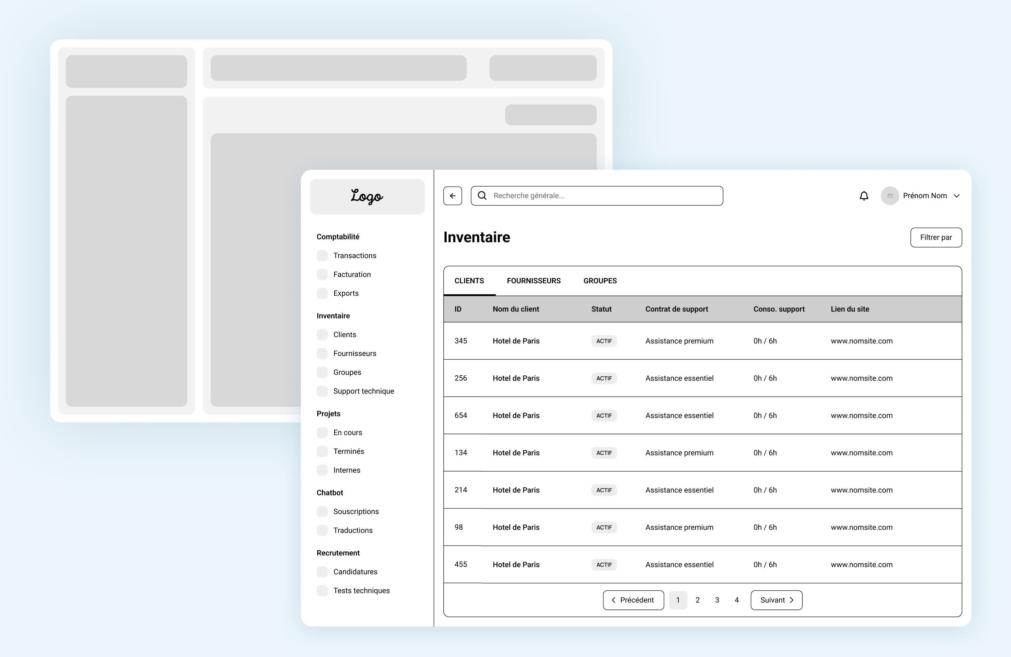Click the user avatar placeholder

[890, 196]
